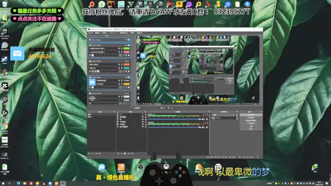The image size is (331, 186).
Task: Move source up with the Sources arrow
Action: (129, 154)
